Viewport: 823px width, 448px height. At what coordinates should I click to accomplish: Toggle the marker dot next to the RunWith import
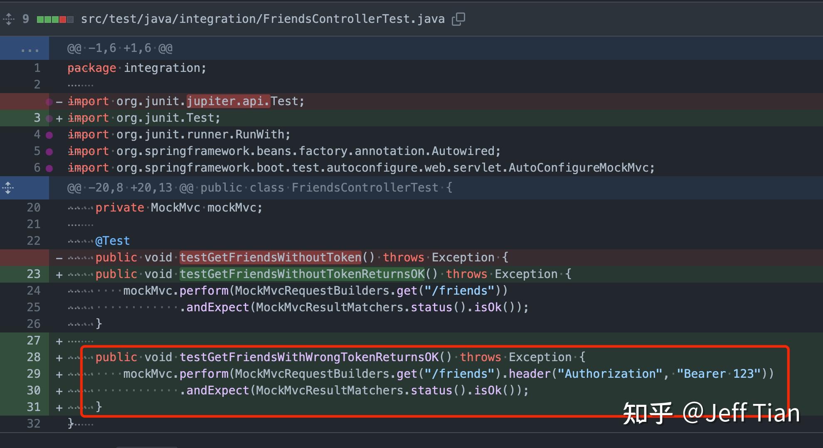point(49,134)
